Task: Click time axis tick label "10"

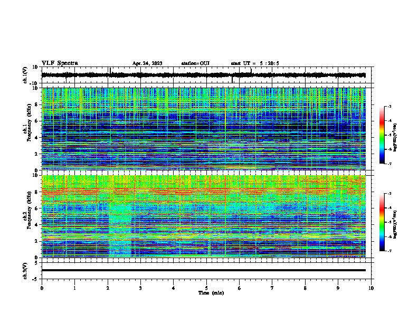Action: click(x=371, y=288)
